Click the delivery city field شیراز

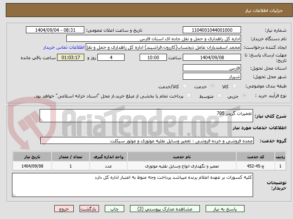click(x=212, y=76)
